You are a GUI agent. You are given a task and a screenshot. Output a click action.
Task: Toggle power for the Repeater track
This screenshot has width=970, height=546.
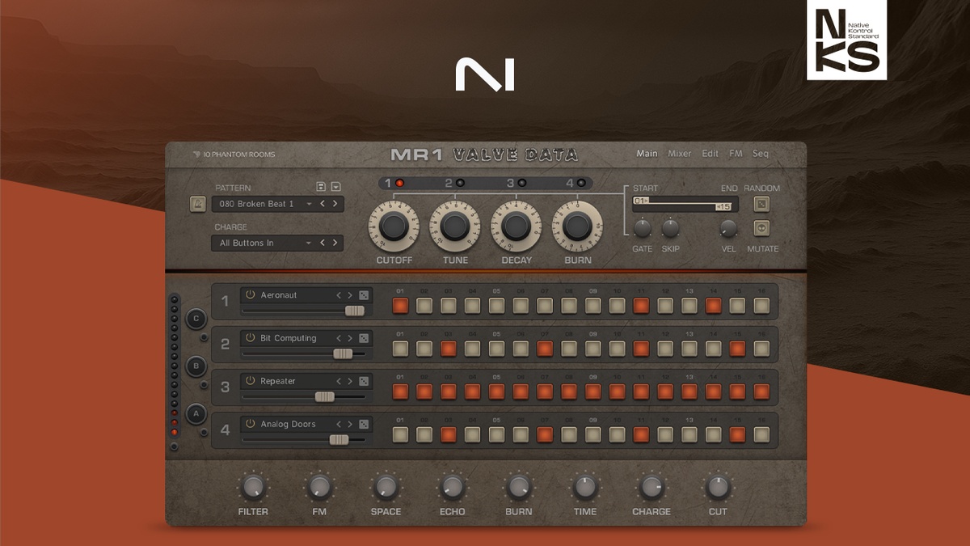pyautogui.click(x=251, y=381)
